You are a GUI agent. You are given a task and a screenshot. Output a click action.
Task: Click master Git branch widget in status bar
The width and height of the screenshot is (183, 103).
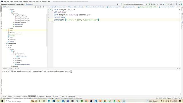175,98
